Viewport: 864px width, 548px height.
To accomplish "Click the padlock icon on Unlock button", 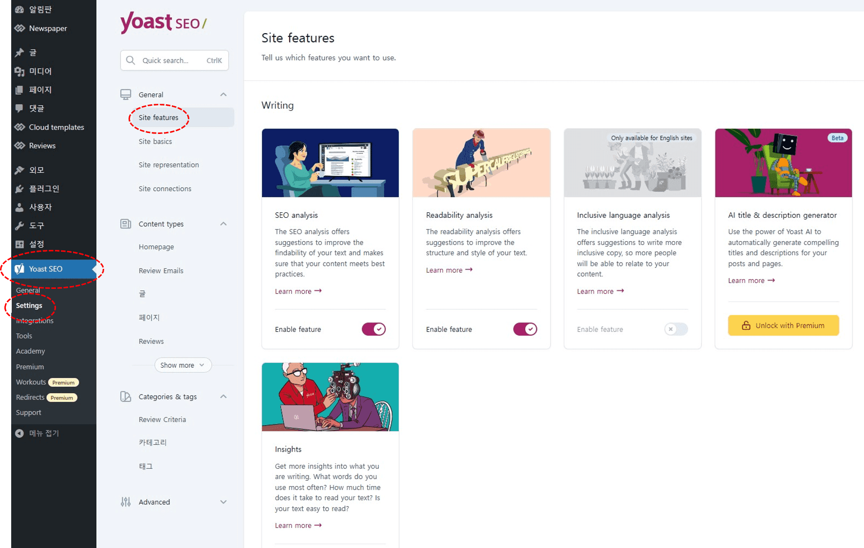I will [x=746, y=325].
